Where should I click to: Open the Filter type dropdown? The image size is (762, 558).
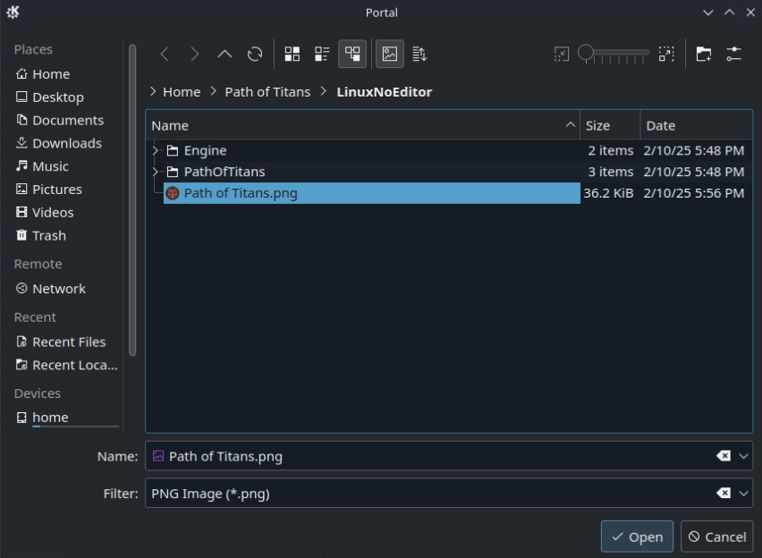tap(743, 494)
